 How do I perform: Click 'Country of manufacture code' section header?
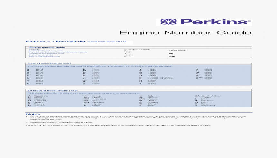coord(53,90)
